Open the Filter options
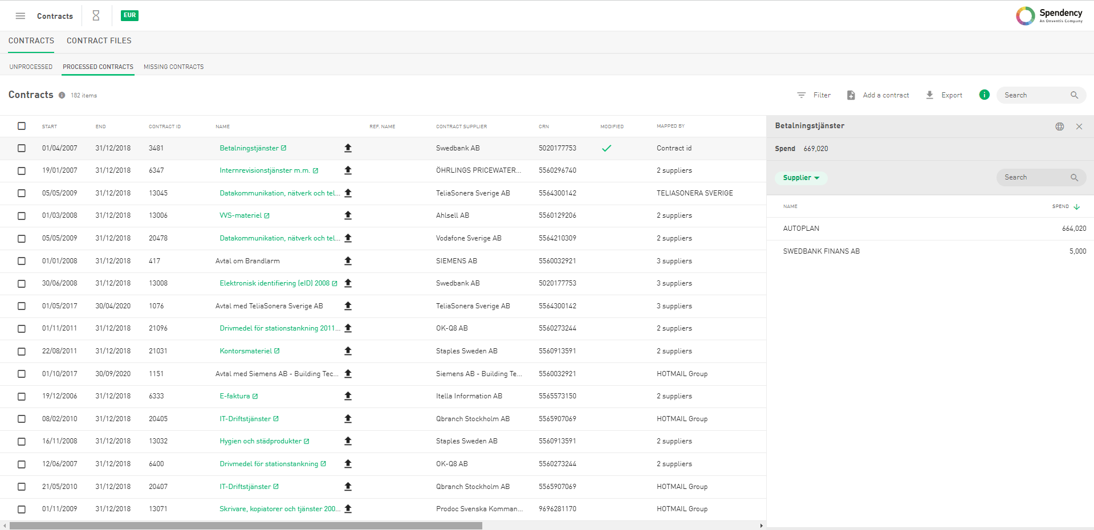 (x=814, y=95)
